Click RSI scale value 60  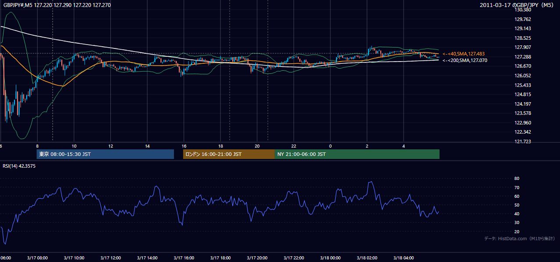(x=517, y=196)
